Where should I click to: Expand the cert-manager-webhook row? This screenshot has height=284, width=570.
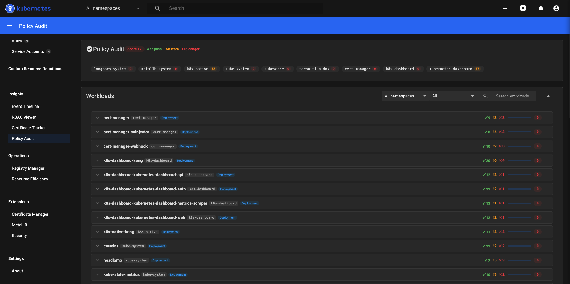point(98,146)
